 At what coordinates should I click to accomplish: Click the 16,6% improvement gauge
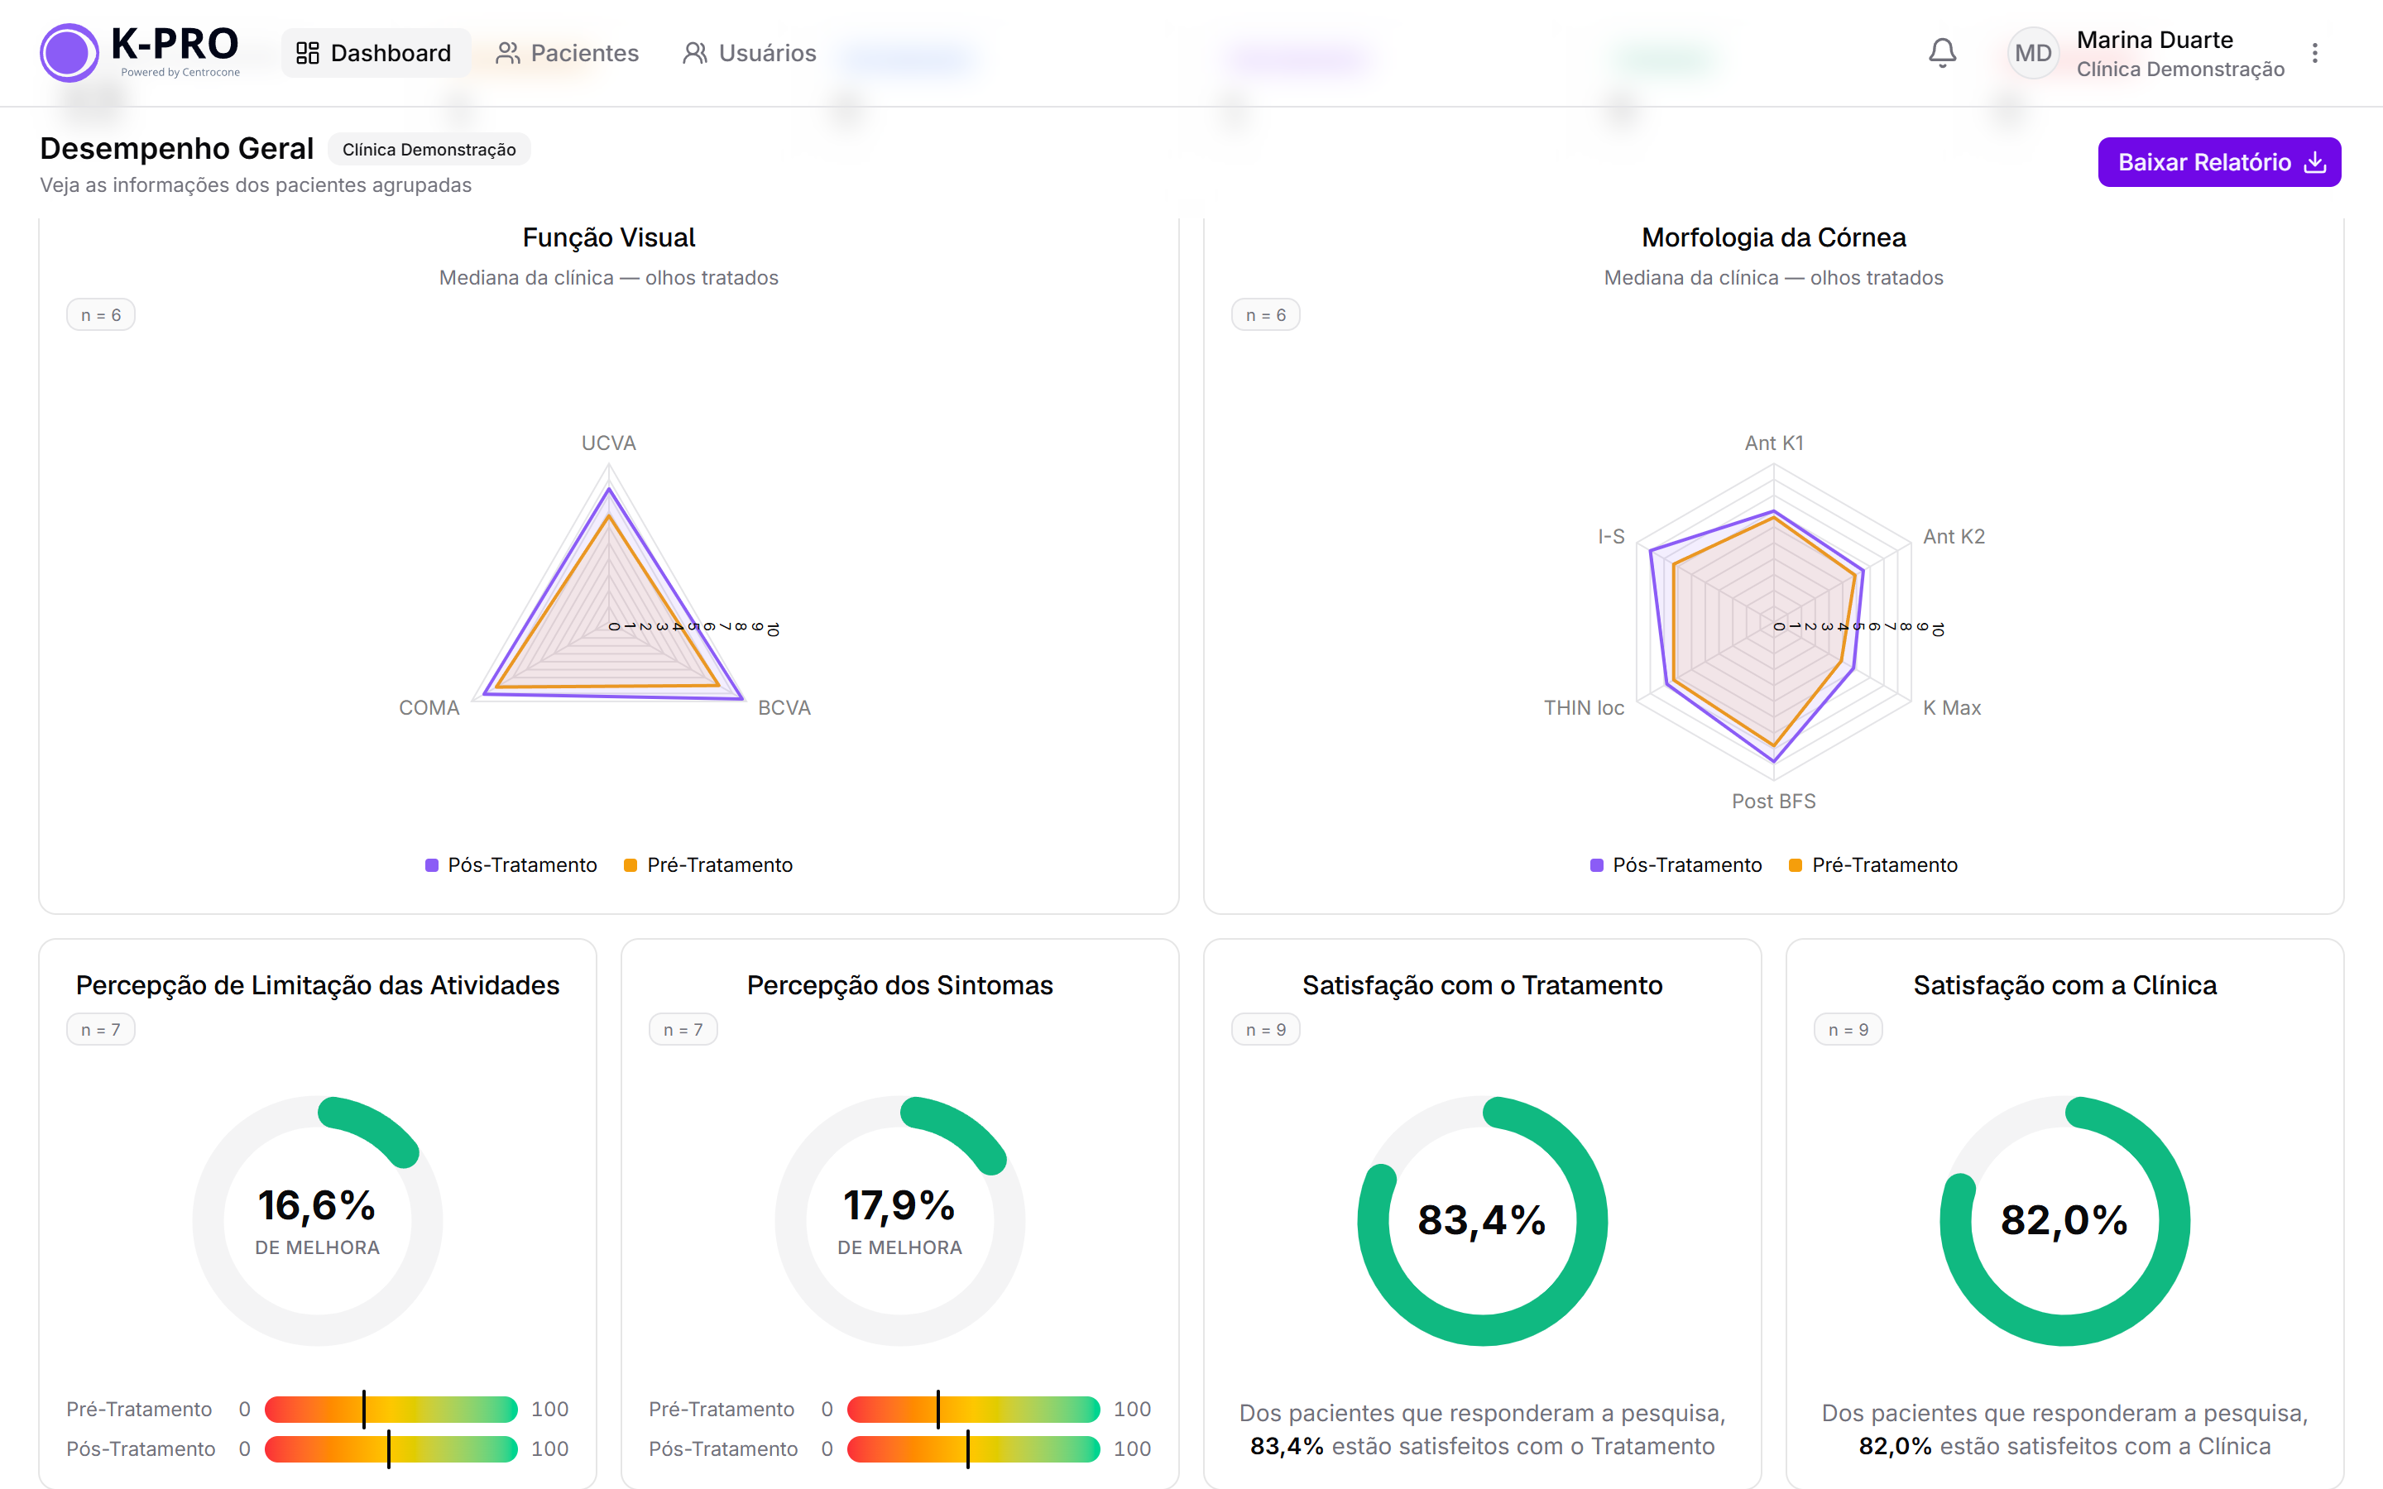317,1220
